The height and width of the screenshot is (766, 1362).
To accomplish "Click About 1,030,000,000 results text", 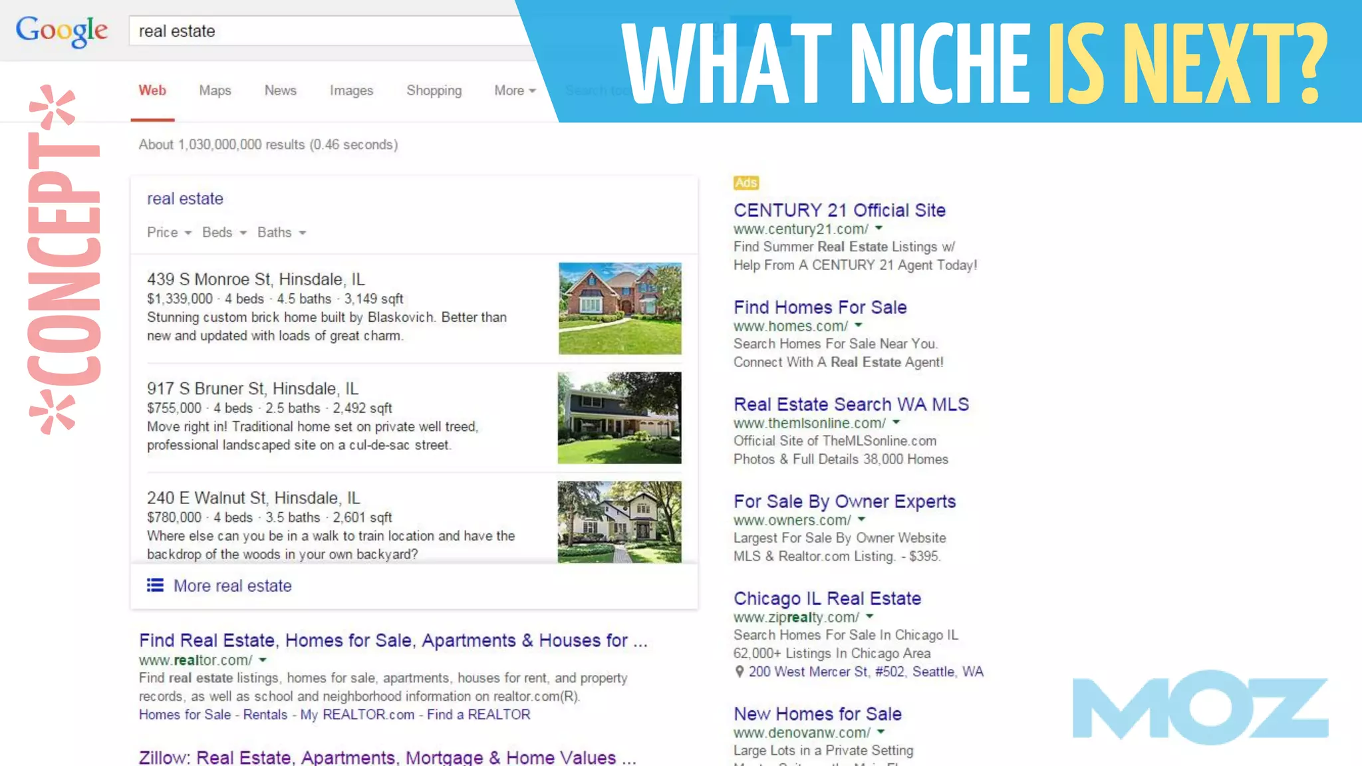I will click(268, 144).
